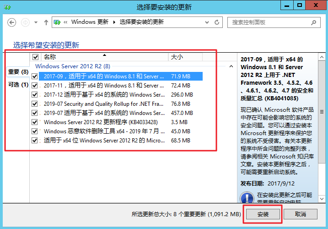Click the double-chevron breadcrumb overflow
328x229 pixels.
[x=65, y=22]
